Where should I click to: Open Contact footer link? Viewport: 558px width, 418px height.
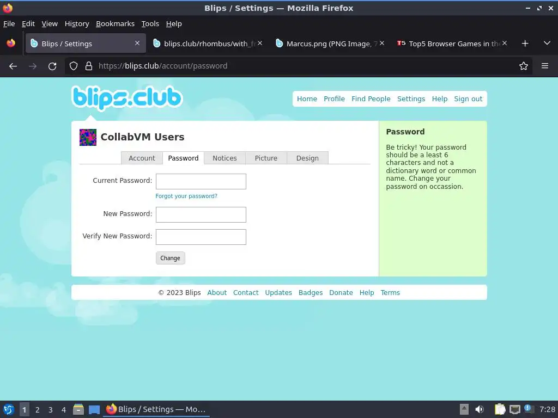246,292
